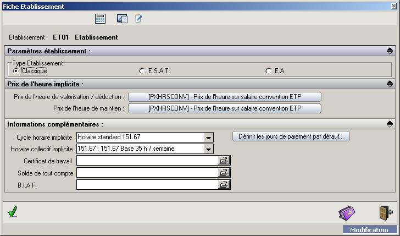Collapse the Paramètres établissement section

(389, 51)
